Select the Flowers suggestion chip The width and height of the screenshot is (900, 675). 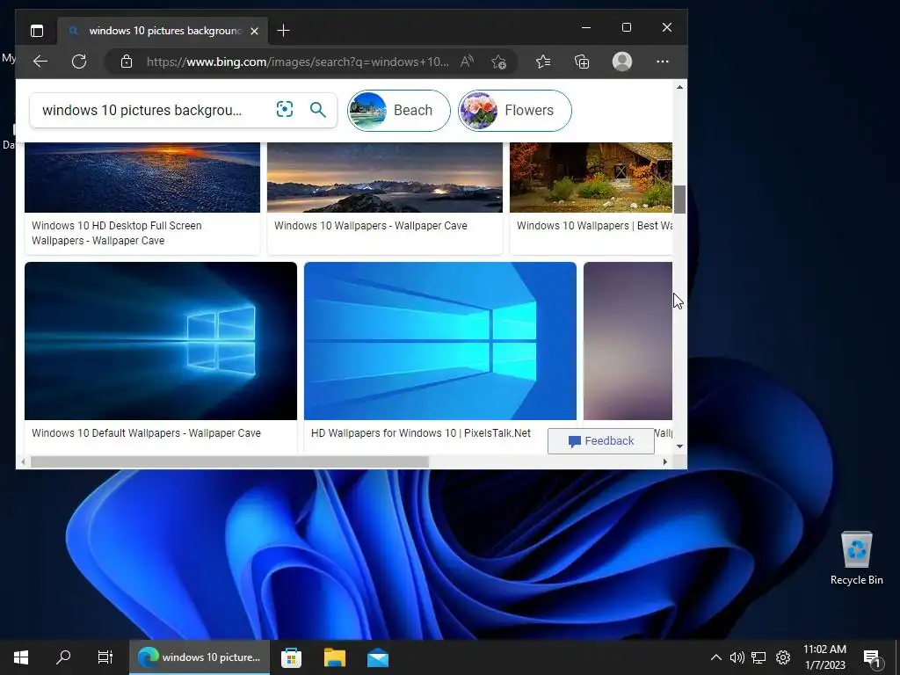pyautogui.click(x=514, y=110)
